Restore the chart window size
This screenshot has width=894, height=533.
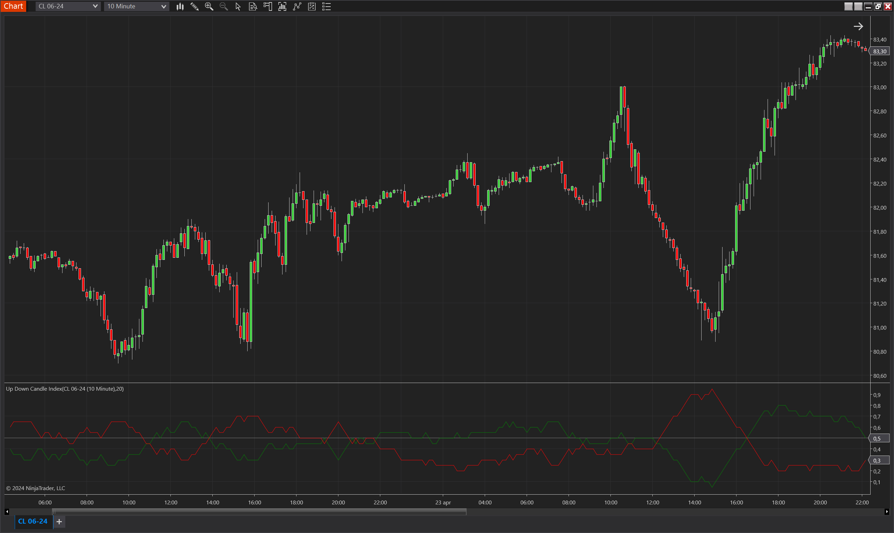878,7
